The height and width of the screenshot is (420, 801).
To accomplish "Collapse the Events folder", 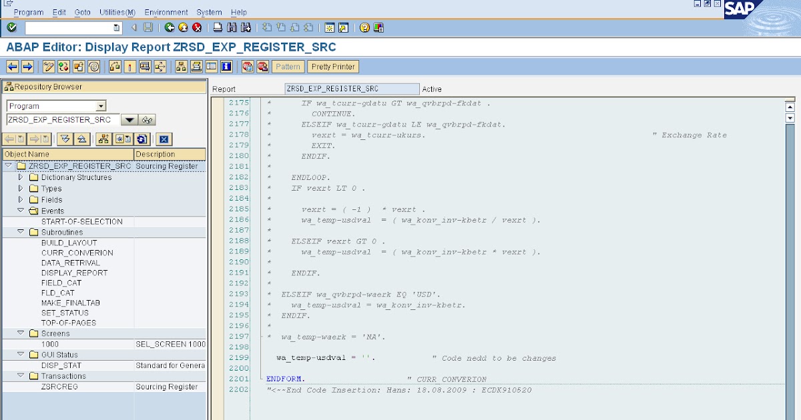I will click(21, 211).
